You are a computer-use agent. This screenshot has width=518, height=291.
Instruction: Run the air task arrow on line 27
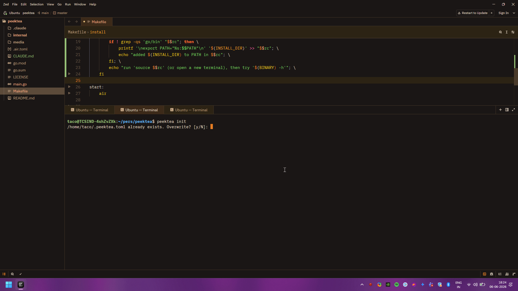(69, 93)
